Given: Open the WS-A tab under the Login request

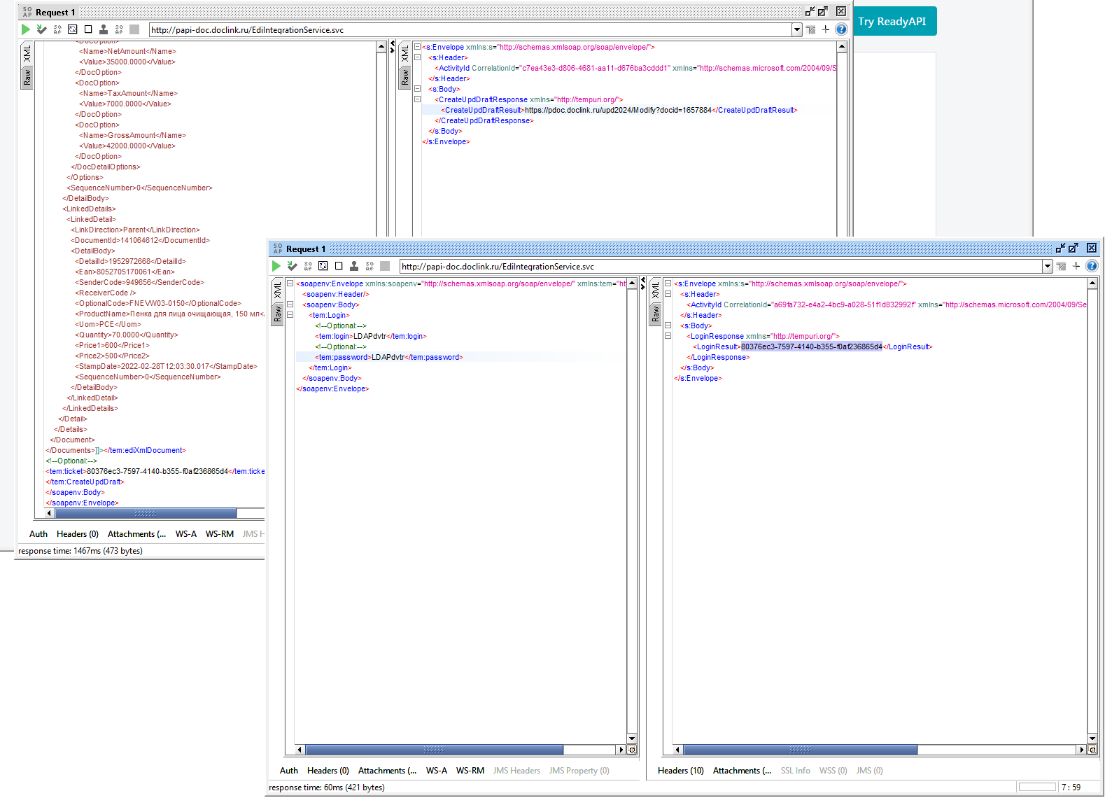Looking at the screenshot, I should 436,771.
